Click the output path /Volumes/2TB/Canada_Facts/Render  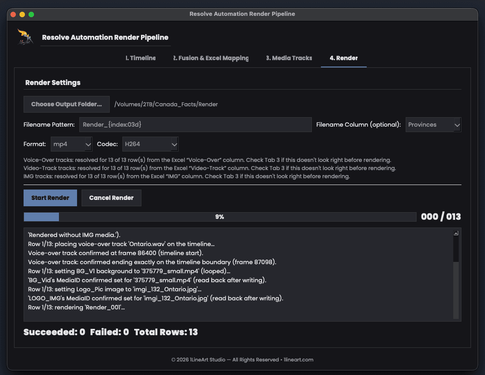(x=166, y=104)
